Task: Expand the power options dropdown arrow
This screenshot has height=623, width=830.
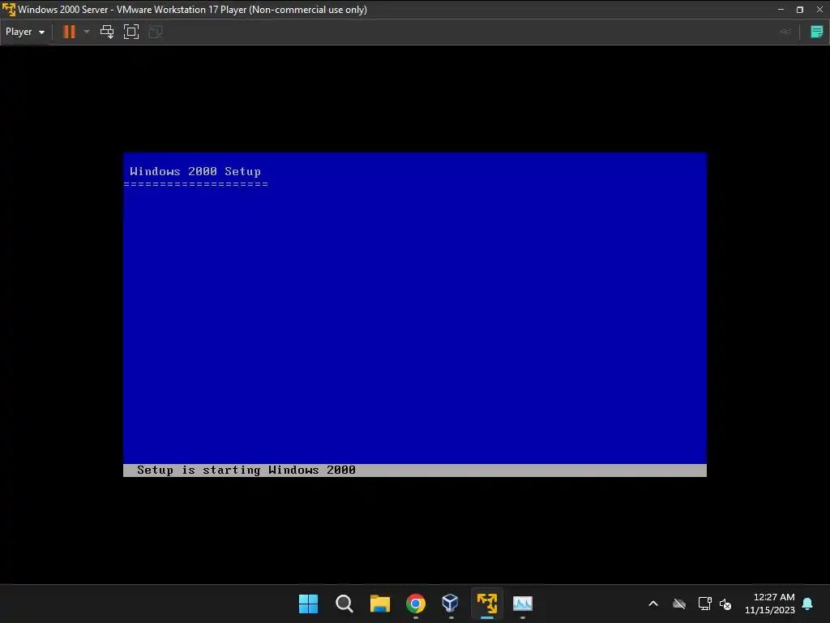Action: point(87,32)
